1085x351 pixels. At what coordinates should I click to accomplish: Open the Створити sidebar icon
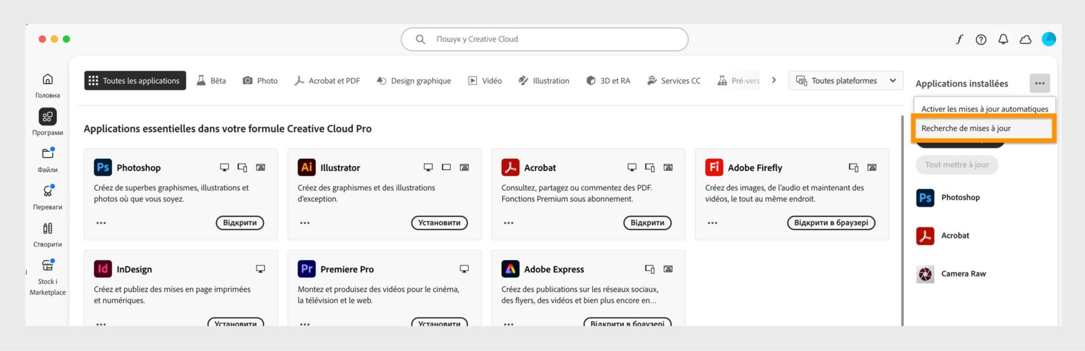(47, 228)
